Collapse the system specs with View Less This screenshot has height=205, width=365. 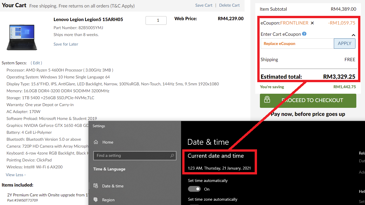16,175
